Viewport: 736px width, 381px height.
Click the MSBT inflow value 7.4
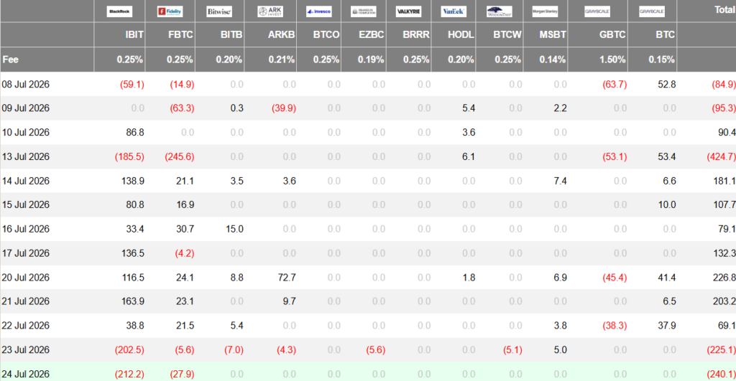coord(560,181)
